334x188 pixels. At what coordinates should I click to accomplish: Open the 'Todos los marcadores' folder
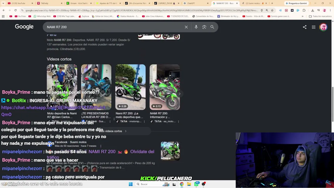tap(320, 16)
